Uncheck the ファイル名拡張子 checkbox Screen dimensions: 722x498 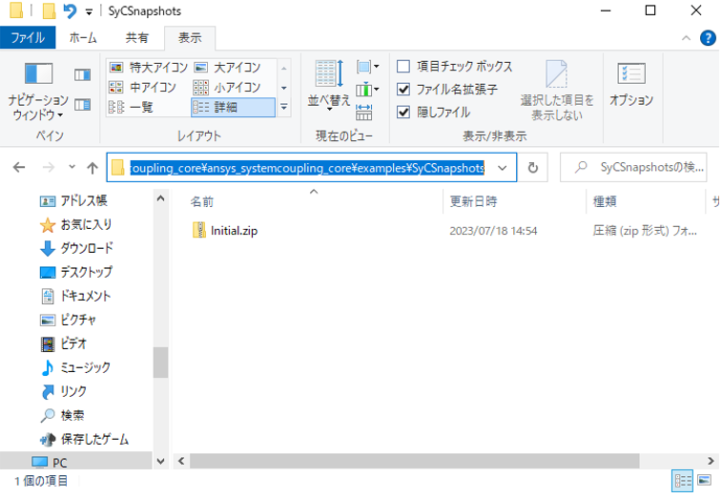point(403,90)
